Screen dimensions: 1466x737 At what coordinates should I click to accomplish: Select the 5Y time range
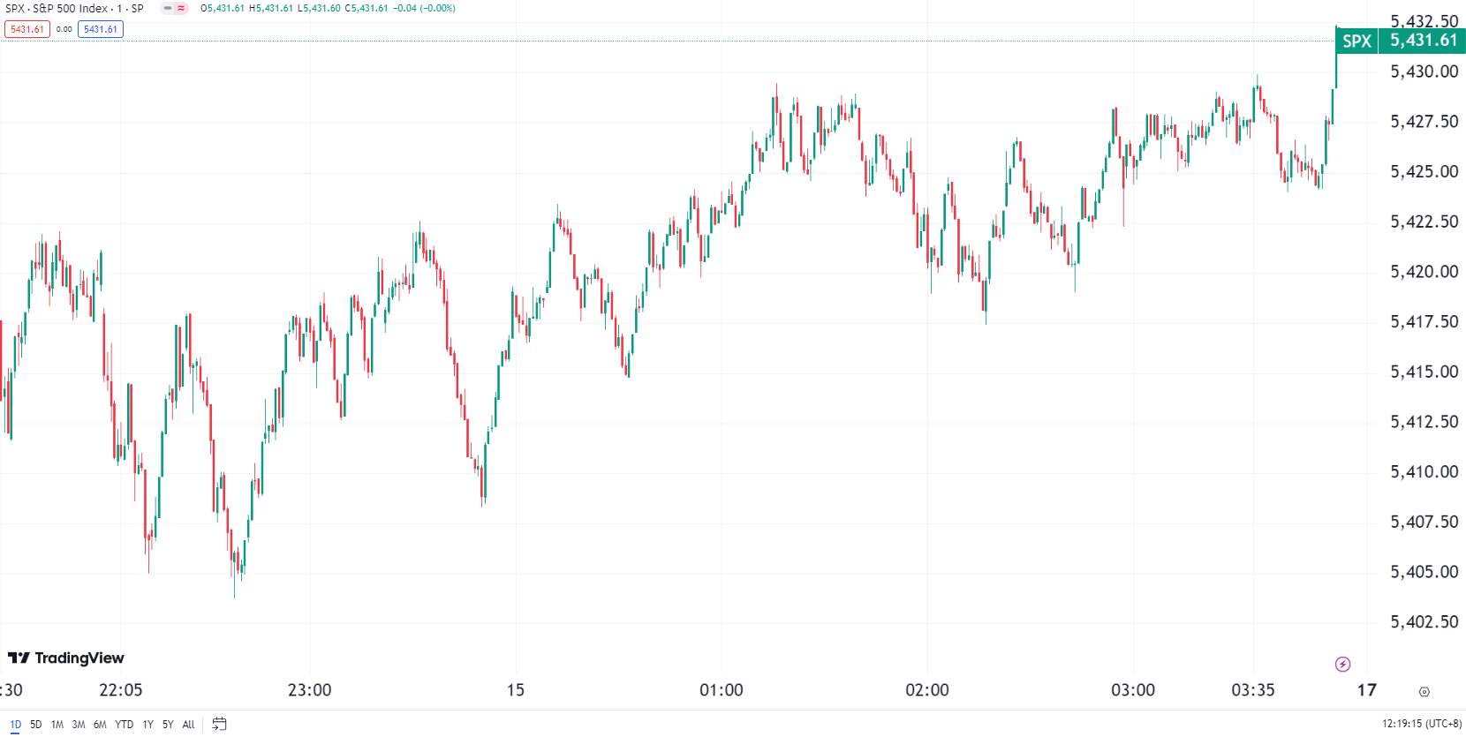click(168, 725)
